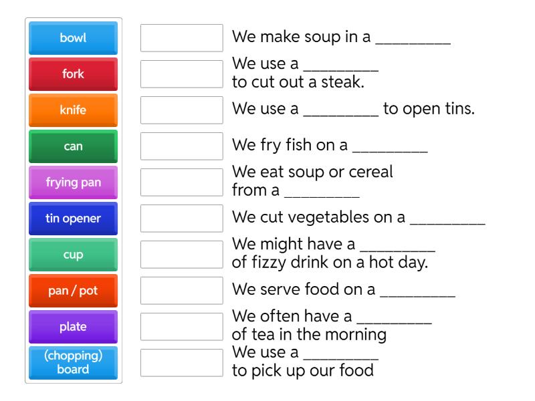Choose the 'plate' word tile
Viewport: 535px width, 401px height.
tap(72, 326)
